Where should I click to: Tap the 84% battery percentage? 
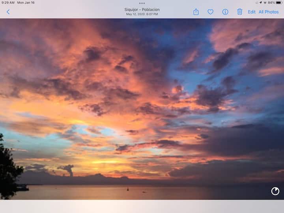pos(271,2)
